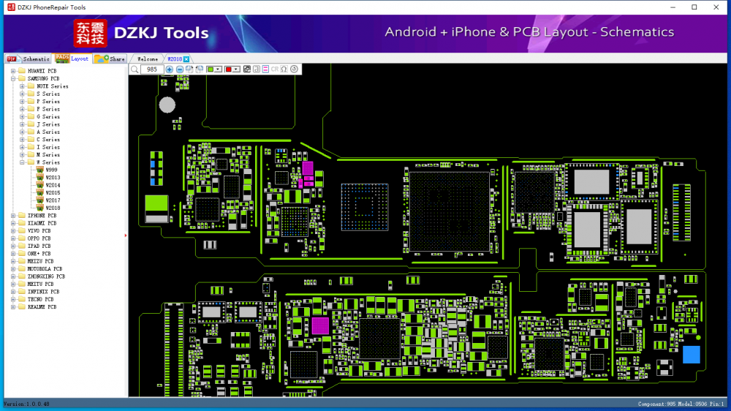The width and height of the screenshot is (731, 411).
Task: Click the overlapping layers icon in toolbar
Action: (x=247, y=69)
